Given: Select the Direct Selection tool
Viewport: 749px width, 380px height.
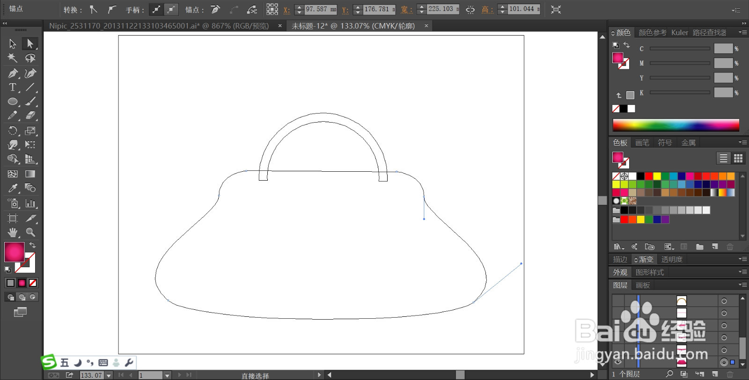Looking at the screenshot, I should coord(30,44).
